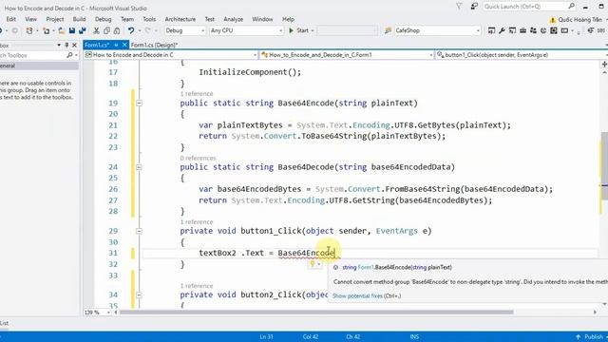Click the Quick Launch magnifier icon
Image resolution: width=608 pixels, height=342 pixels.
tap(571, 7)
